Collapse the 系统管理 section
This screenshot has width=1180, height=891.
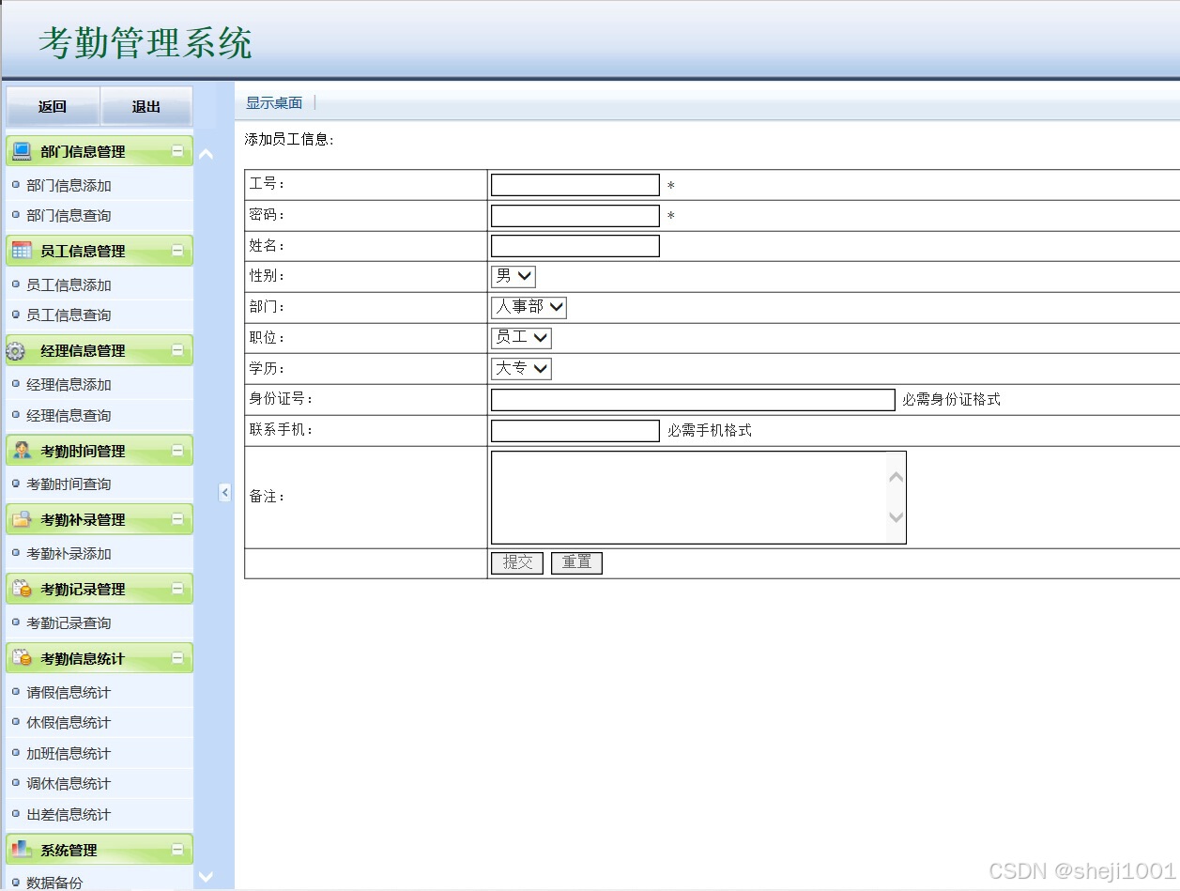coord(177,850)
